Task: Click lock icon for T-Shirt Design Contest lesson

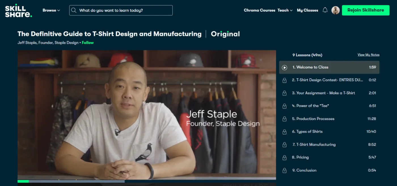Action: 284,80
